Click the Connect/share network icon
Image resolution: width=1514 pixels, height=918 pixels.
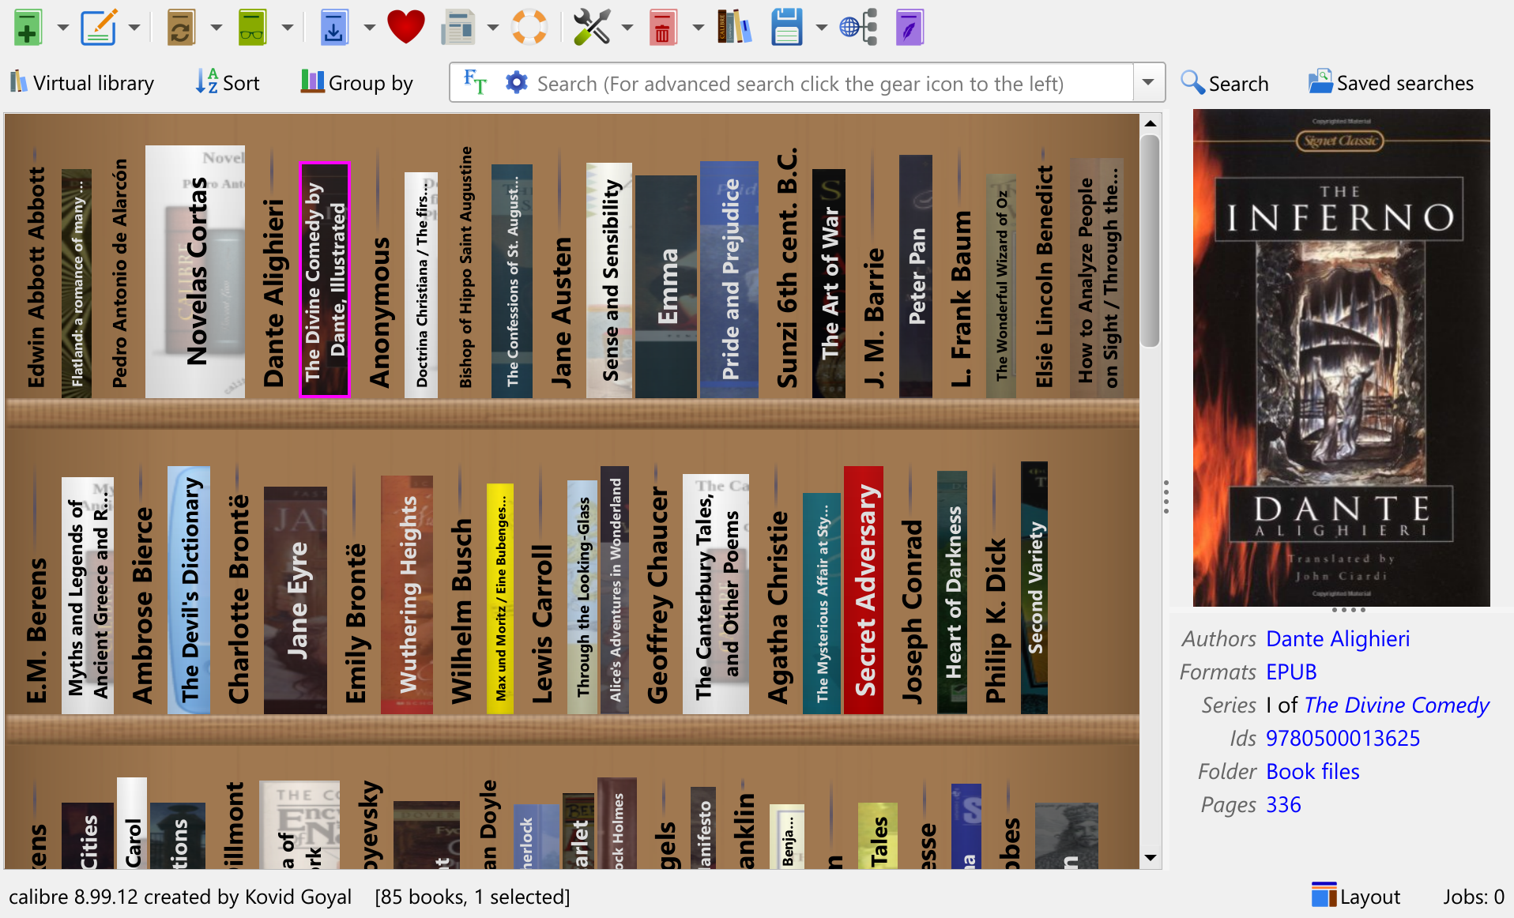coord(859,28)
